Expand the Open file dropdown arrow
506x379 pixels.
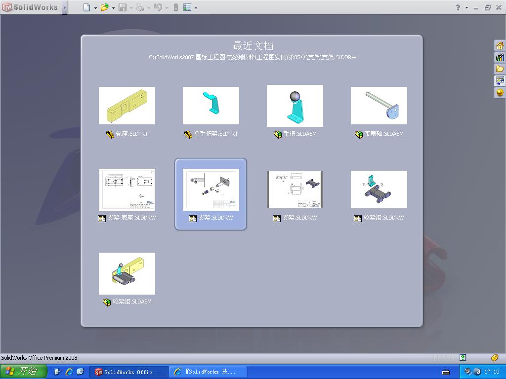point(113,8)
